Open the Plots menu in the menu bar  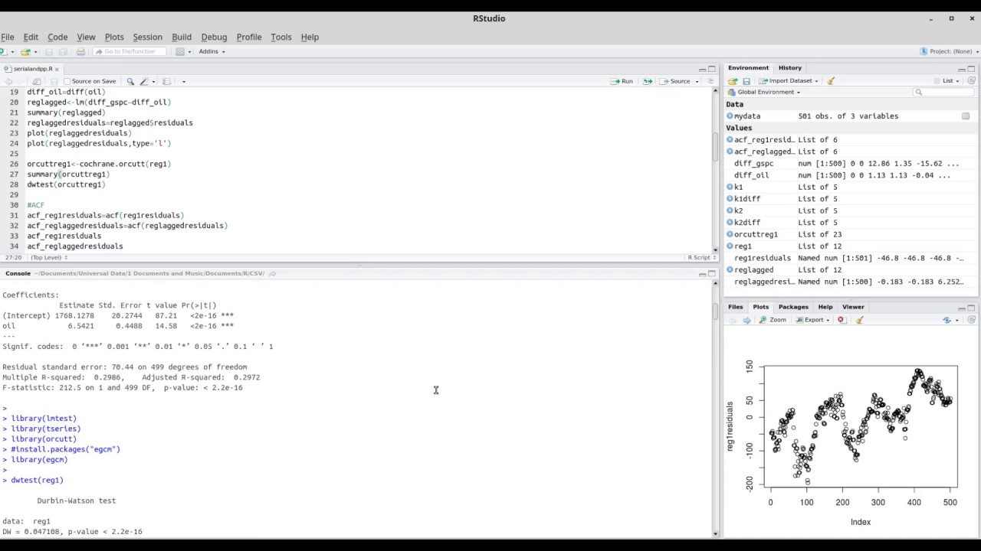coord(114,37)
